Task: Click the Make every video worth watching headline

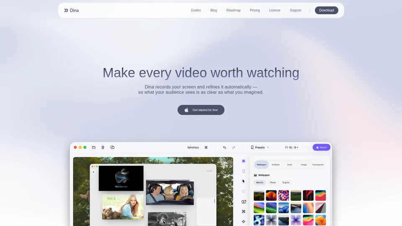Action: click(x=201, y=72)
